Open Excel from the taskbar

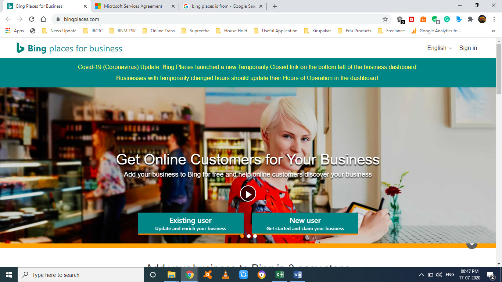(279, 275)
